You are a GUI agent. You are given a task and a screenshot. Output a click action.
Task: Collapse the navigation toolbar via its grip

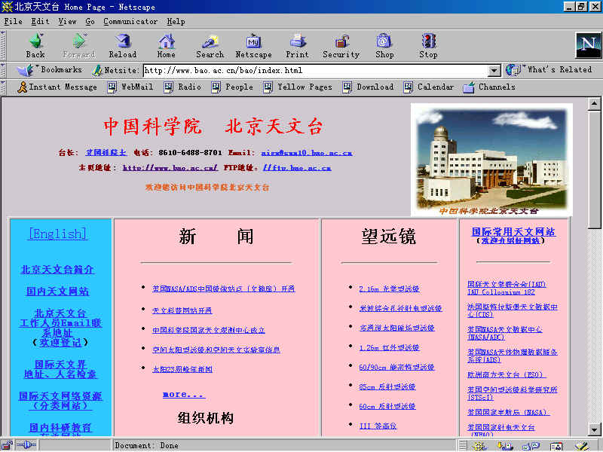click(x=3, y=46)
